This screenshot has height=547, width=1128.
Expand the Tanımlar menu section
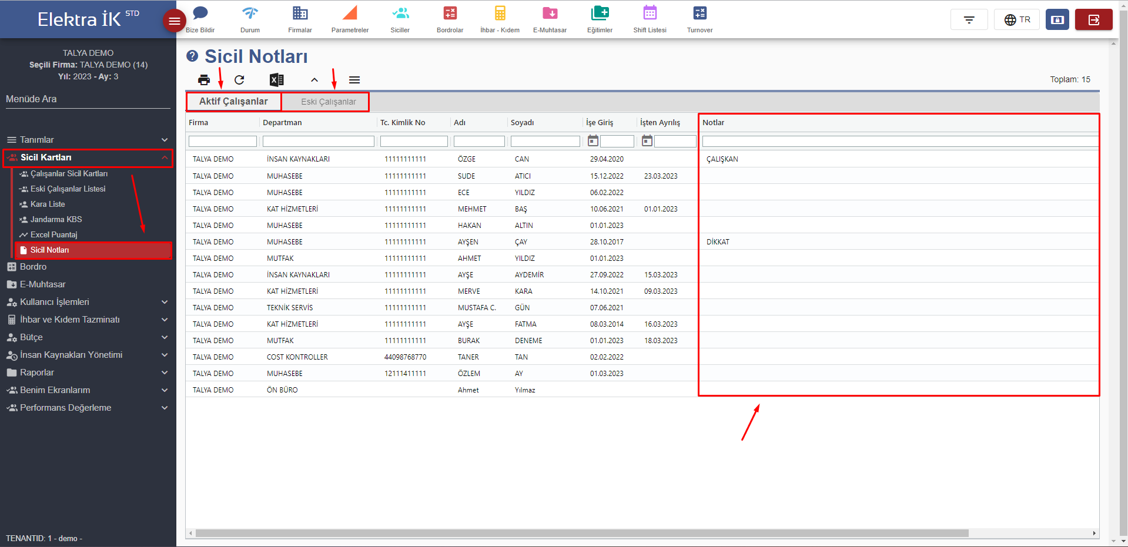point(88,140)
